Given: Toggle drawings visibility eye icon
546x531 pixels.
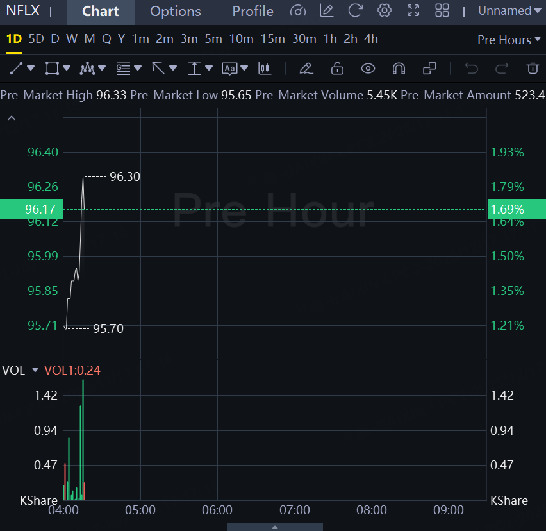Looking at the screenshot, I should click(368, 68).
